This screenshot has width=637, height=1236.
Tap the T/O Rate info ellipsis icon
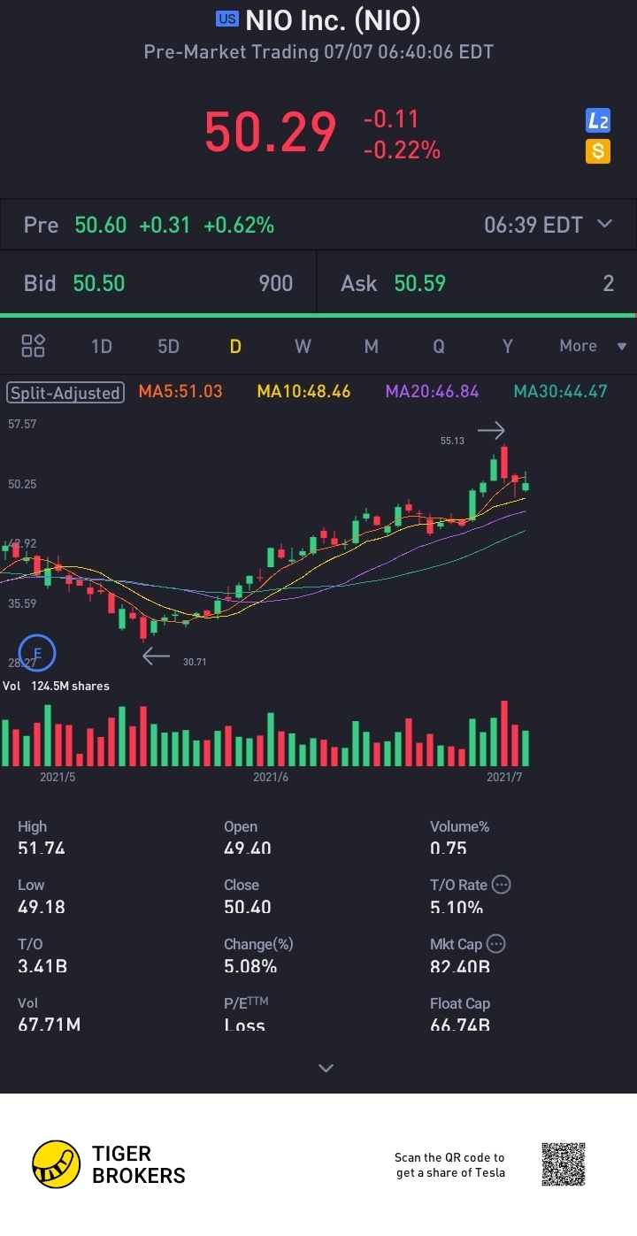(x=501, y=884)
